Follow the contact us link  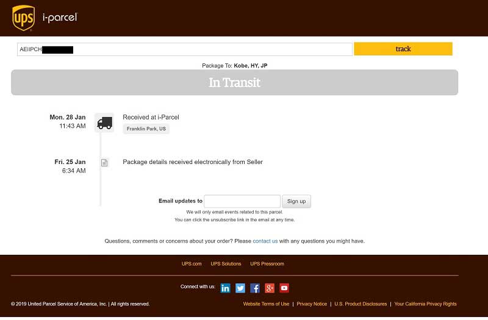click(265, 241)
